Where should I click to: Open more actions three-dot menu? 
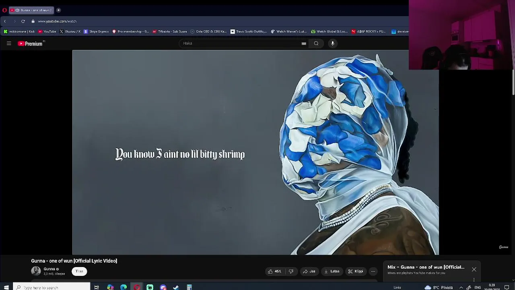[x=373, y=271]
